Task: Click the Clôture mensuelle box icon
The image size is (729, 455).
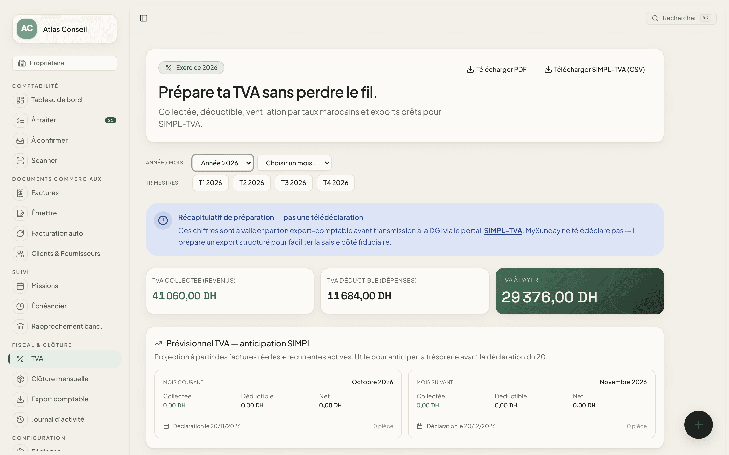Action: point(20,379)
